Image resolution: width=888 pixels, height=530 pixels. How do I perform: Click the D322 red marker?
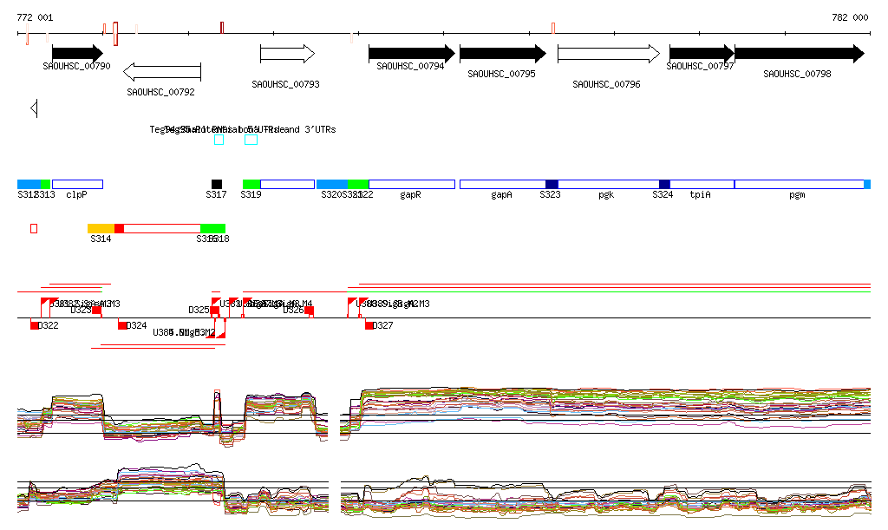pyautogui.click(x=35, y=325)
